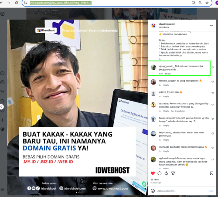Image resolution: width=218 pixels, height=197 pixels.
Task: Open Search from the sidebar magnifier
Action: tap(3, 101)
